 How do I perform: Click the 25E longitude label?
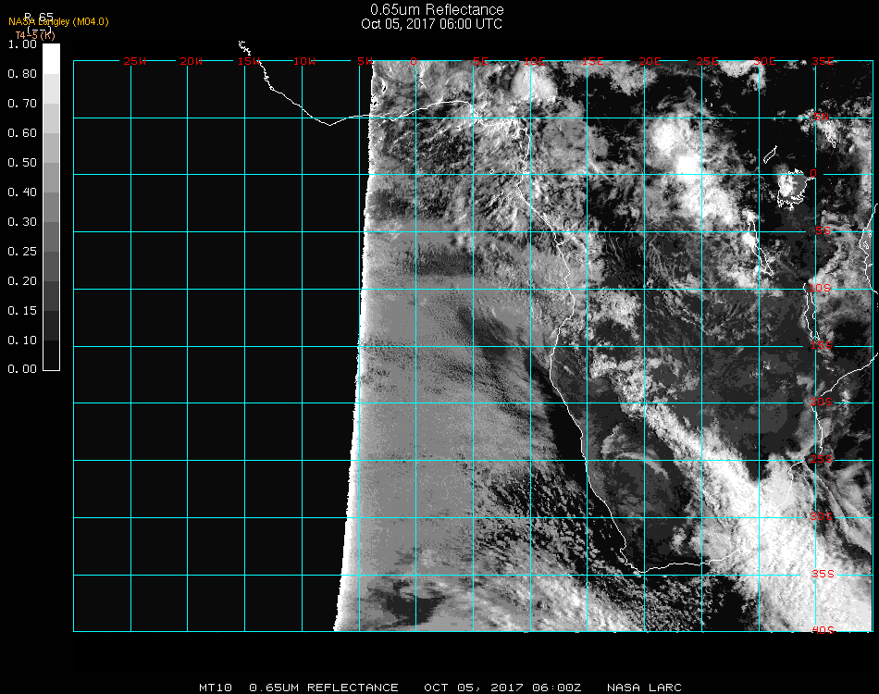708,61
